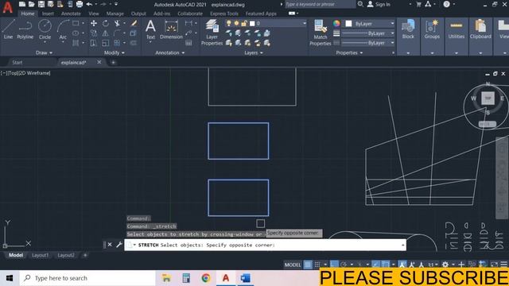Expand the Draw panel
The width and height of the screenshot is (509, 286).
[44, 52]
